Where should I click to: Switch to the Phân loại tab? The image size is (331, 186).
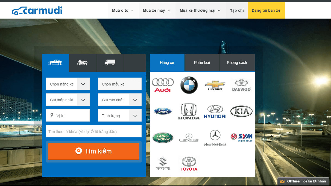(x=202, y=63)
